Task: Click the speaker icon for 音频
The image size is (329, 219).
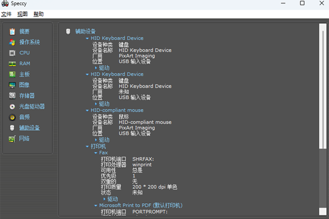Action: click(12, 117)
